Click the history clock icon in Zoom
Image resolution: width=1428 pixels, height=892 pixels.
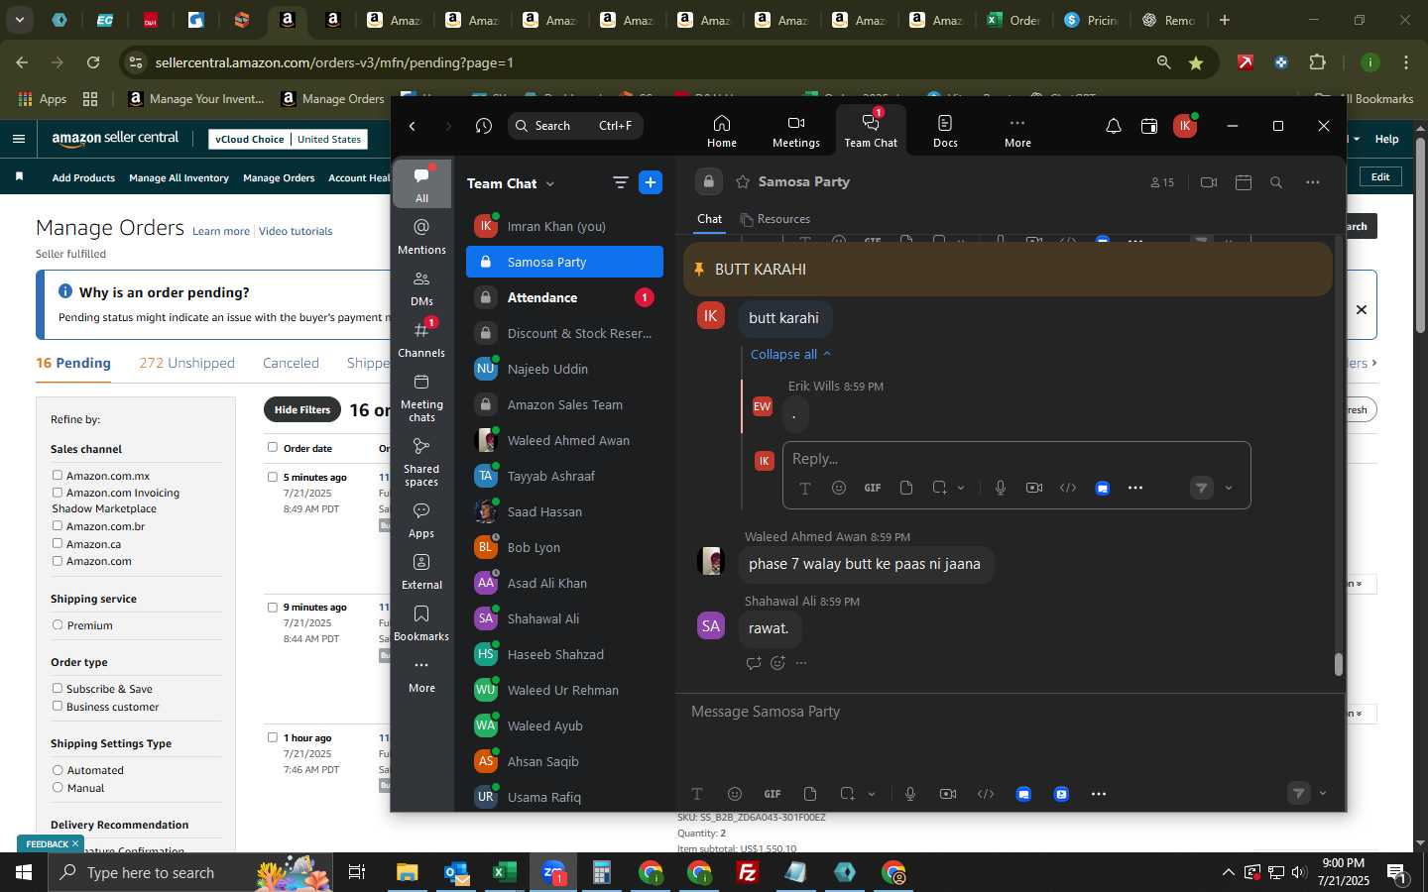point(484,126)
